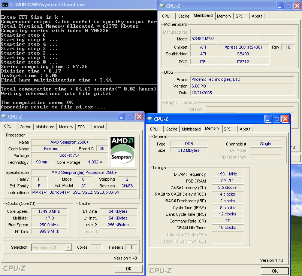Open Memory tab in Mainboard window
The width and height of the screenshot is (302, 276).
pyautogui.click(x=224, y=16)
